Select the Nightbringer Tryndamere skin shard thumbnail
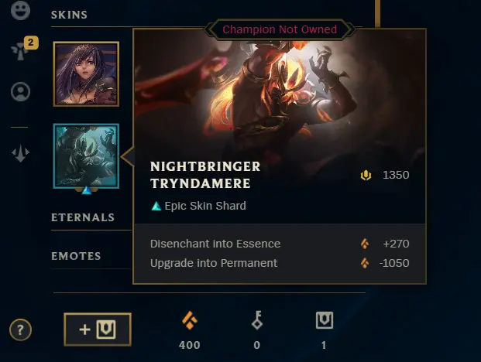The height and width of the screenshot is (362, 481). pos(86,156)
